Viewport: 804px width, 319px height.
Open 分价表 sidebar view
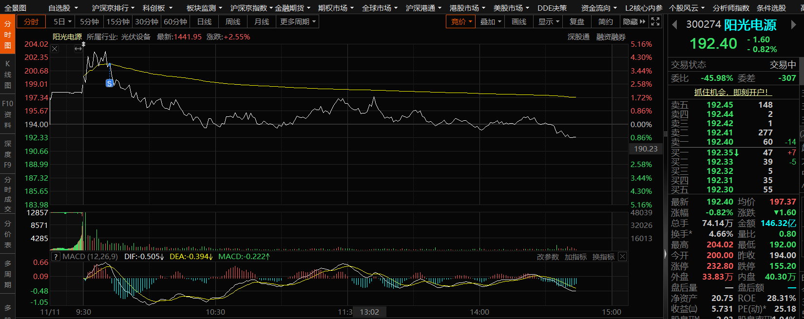pyautogui.click(x=7, y=234)
